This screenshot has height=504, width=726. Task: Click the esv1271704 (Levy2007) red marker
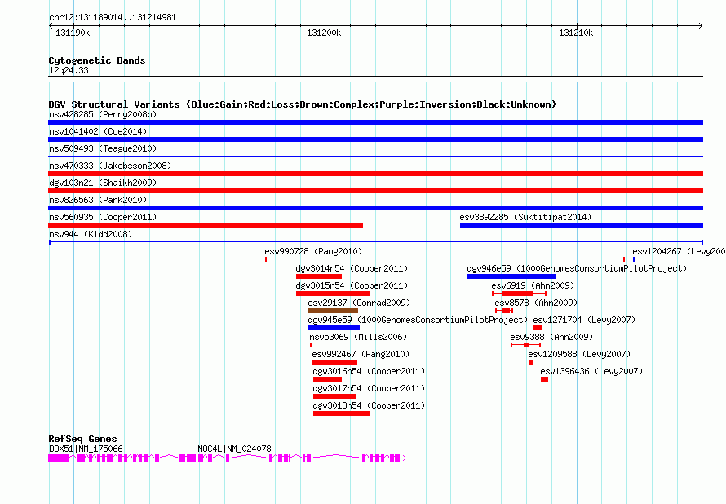538,328
